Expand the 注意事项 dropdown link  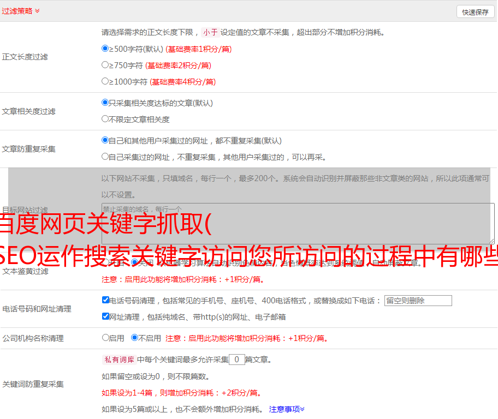click(287, 409)
